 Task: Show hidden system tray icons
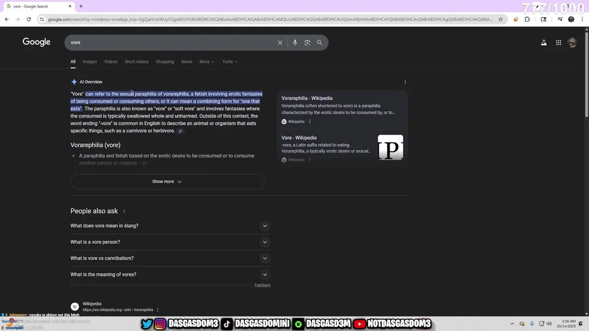point(511,324)
